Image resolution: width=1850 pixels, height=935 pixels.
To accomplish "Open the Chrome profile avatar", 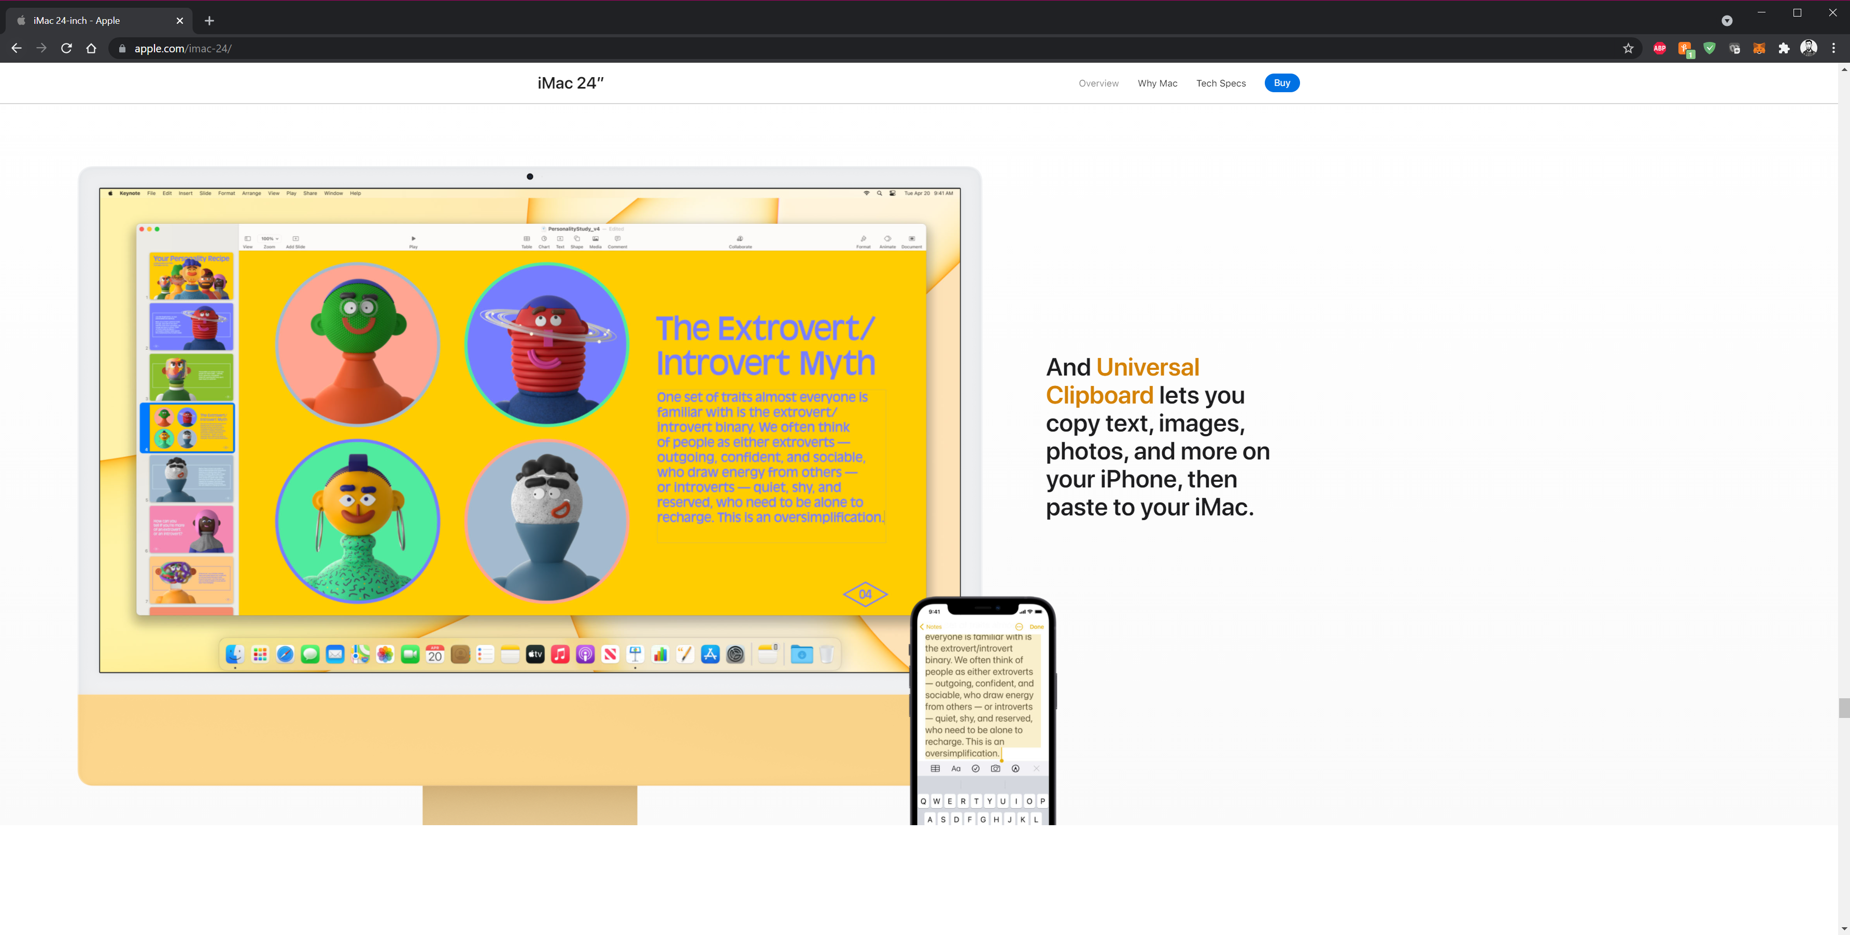I will (1809, 48).
